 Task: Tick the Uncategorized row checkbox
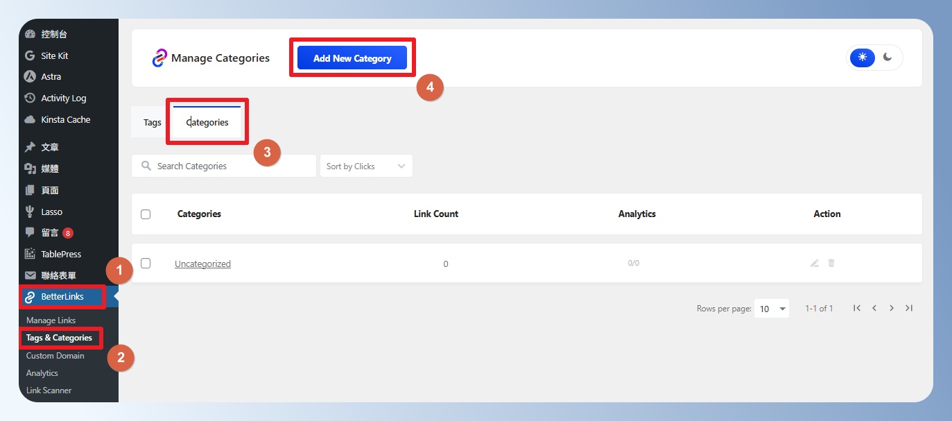pos(146,264)
